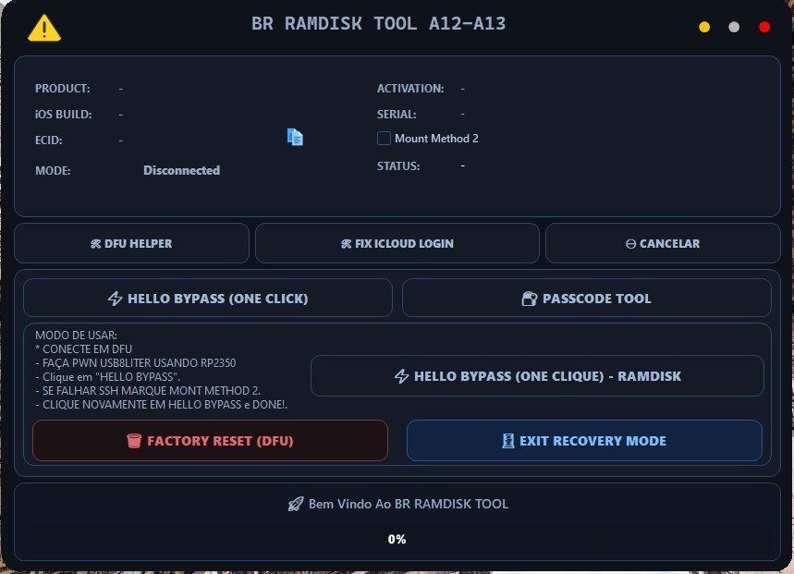Click the yellow minimize dot
This screenshot has width=794, height=574.
click(x=703, y=27)
